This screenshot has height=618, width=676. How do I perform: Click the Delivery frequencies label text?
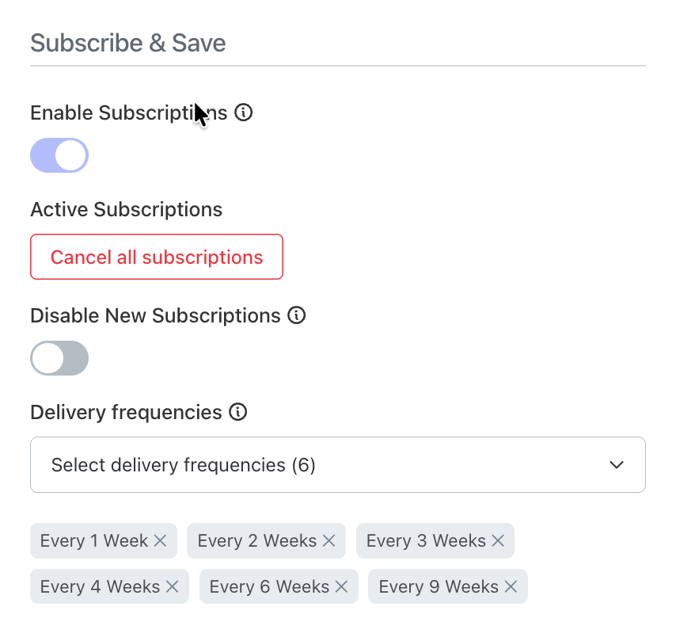pyautogui.click(x=127, y=413)
